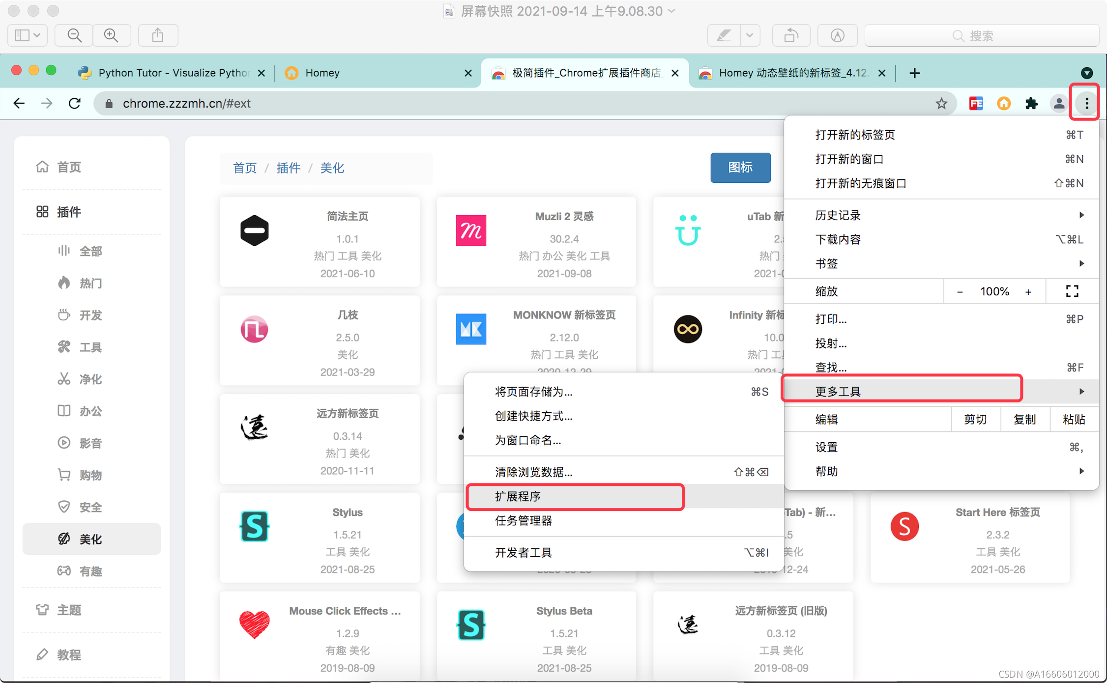1107x683 pixels.
Task: Open the Chrome profile avatar
Action: pos(1058,103)
